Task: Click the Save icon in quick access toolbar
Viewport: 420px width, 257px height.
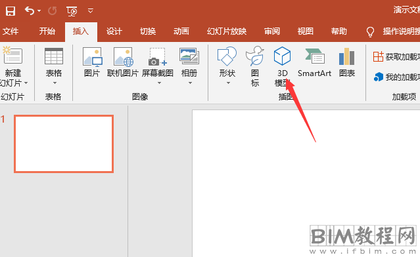Action: [11, 11]
